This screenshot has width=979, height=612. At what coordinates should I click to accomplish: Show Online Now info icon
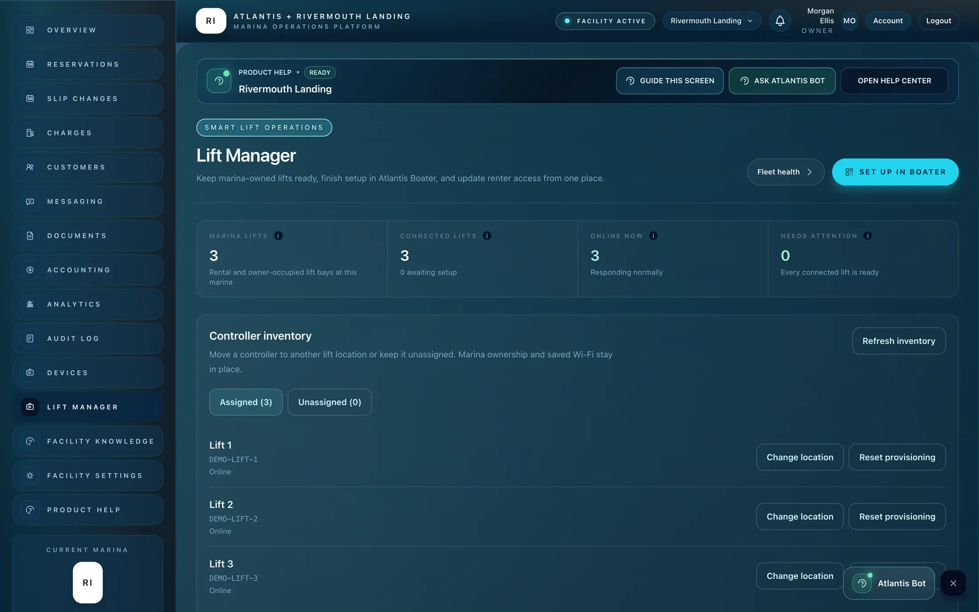(x=653, y=235)
